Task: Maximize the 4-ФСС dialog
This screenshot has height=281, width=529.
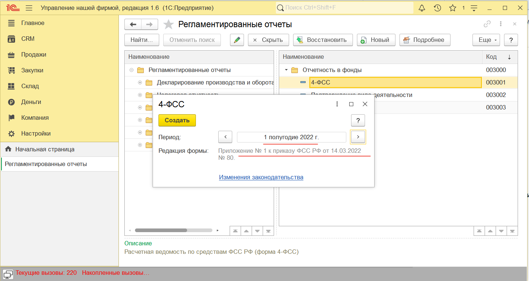Action: 351,104
